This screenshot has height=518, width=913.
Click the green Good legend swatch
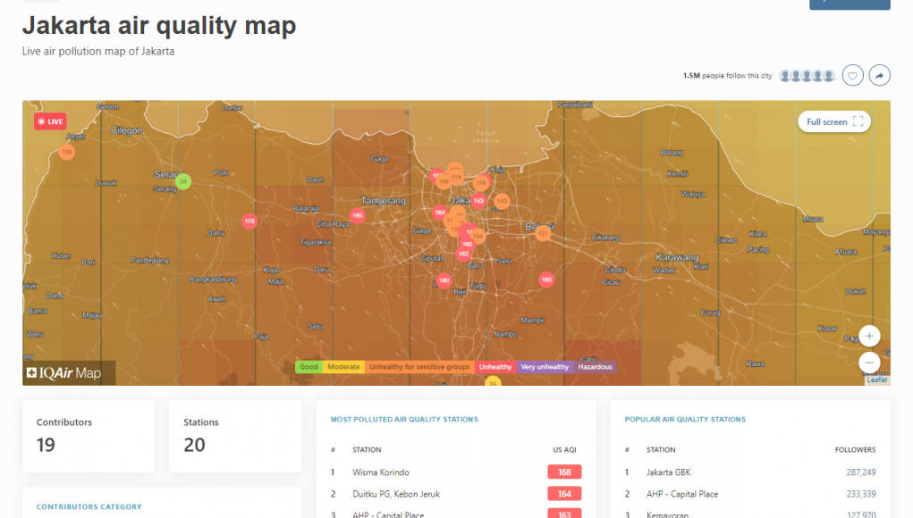tap(309, 367)
